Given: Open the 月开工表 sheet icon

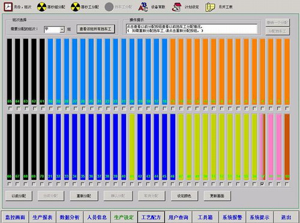Looking at the screenshot, I should tap(210, 7).
